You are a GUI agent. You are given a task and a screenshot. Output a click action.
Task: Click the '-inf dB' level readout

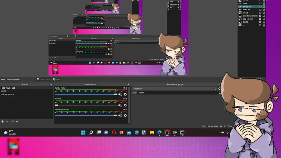[x=125, y=99]
